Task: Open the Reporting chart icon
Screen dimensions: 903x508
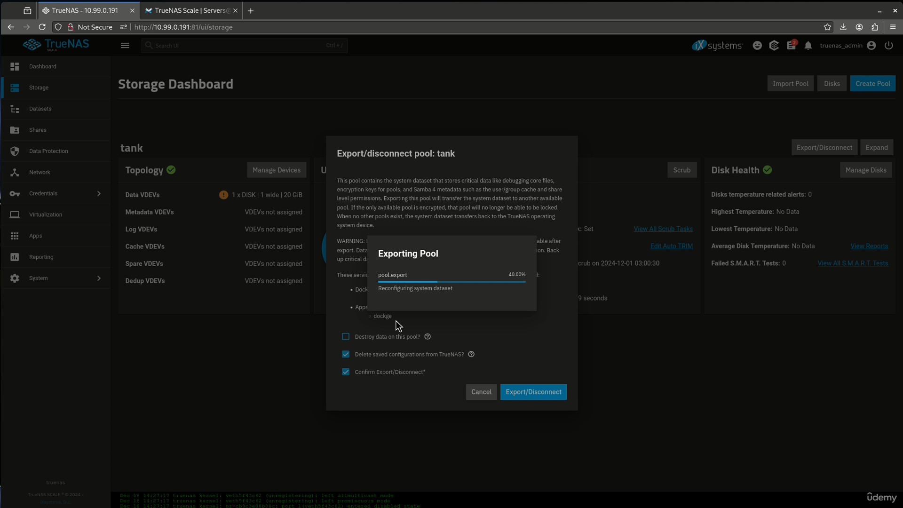Action: (x=15, y=257)
